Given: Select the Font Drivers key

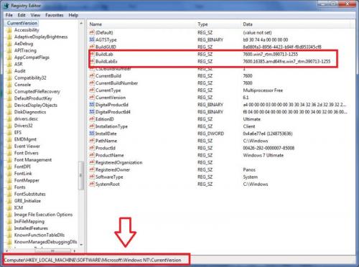Looking at the screenshot, I should [27, 153].
